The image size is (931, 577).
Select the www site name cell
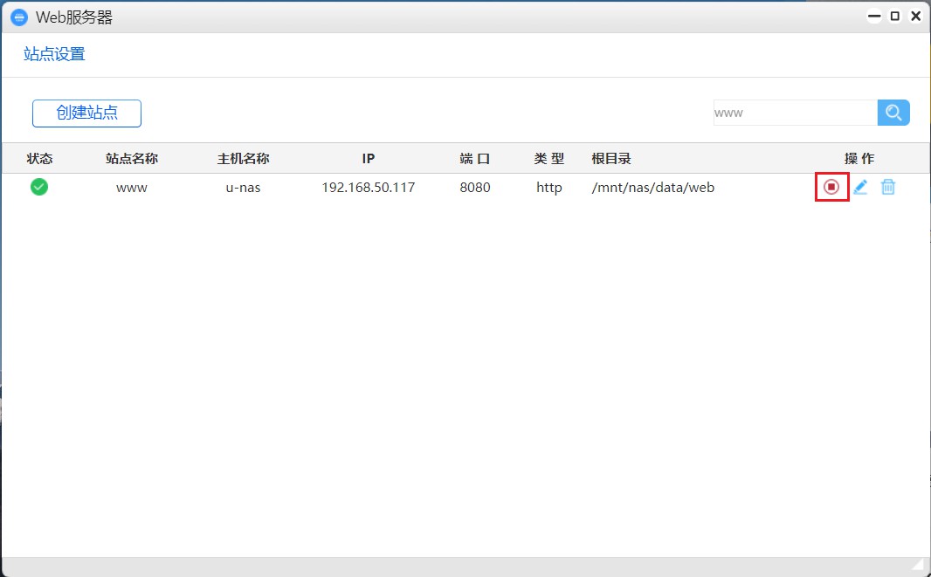[x=131, y=187]
